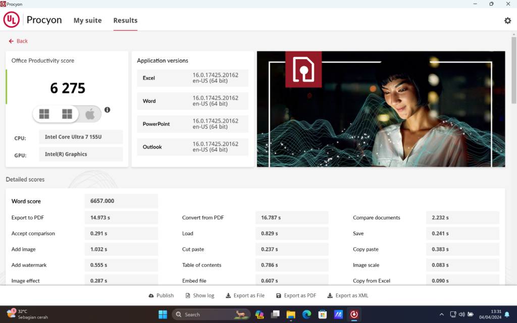Image resolution: width=517 pixels, height=323 pixels.
Task: Click the UL Procyon logo
Action: coord(11,20)
